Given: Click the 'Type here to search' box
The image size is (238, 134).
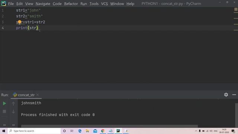Looking at the screenshot, I should (x=34, y=131).
